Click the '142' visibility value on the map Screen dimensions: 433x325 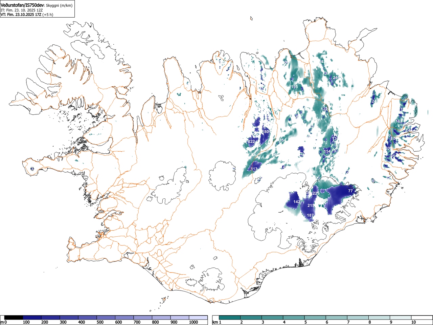pyautogui.click(x=297, y=202)
